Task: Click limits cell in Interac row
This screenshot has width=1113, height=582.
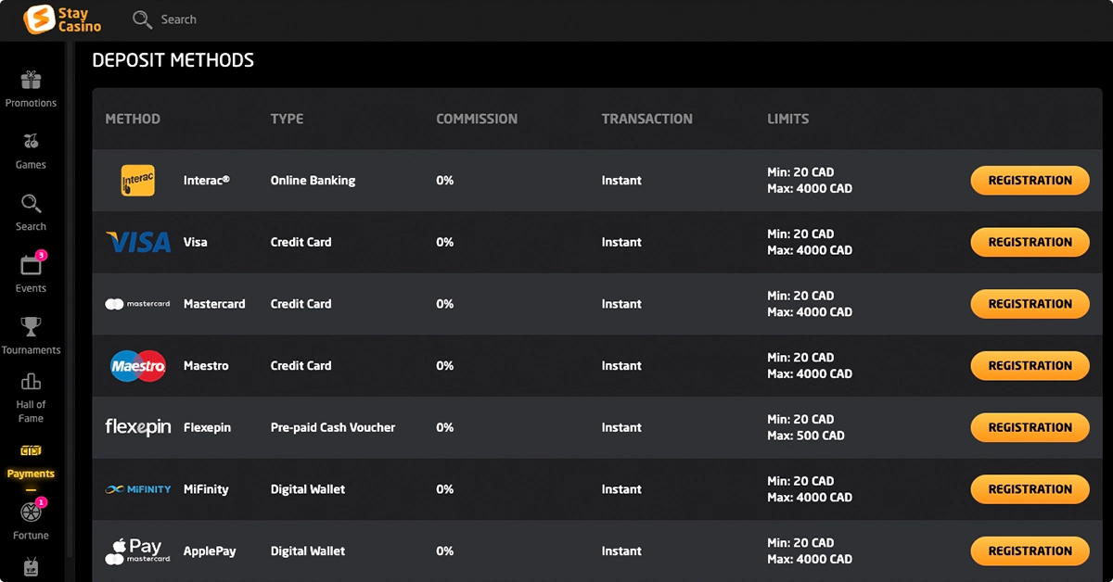Action: pyautogui.click(x=810, y=181)
